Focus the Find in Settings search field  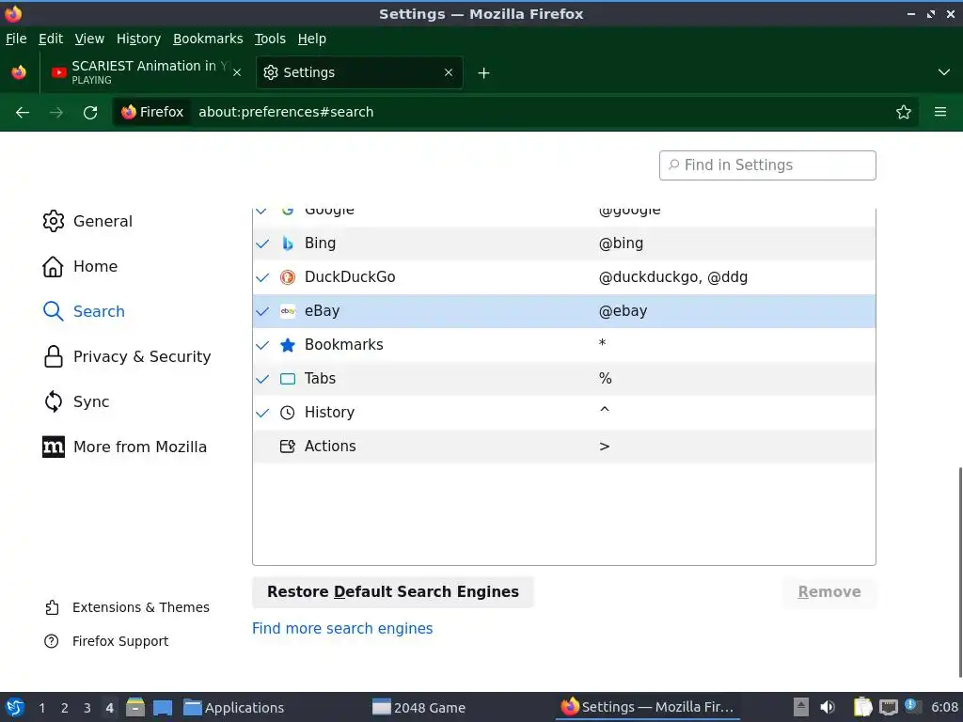(x=767, y=165)
